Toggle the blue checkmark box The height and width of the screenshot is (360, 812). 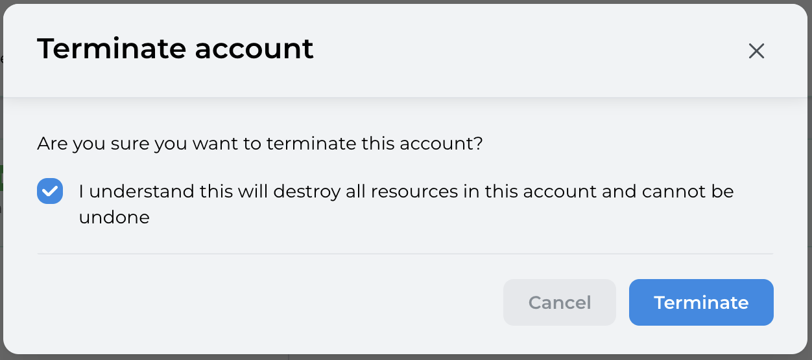[x=50, y=192]
